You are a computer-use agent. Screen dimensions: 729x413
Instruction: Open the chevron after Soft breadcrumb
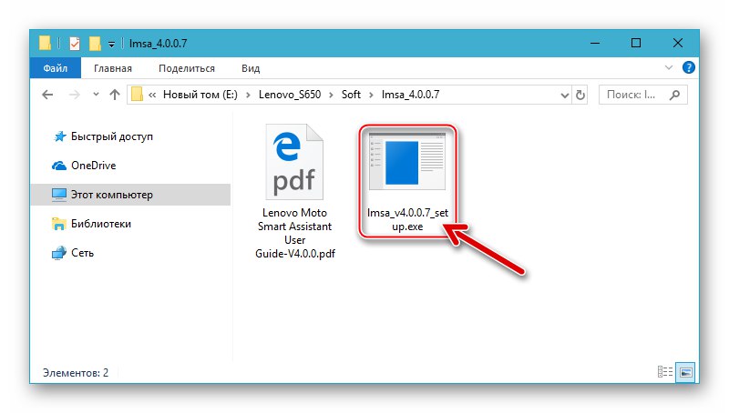(x=371, y=96)
